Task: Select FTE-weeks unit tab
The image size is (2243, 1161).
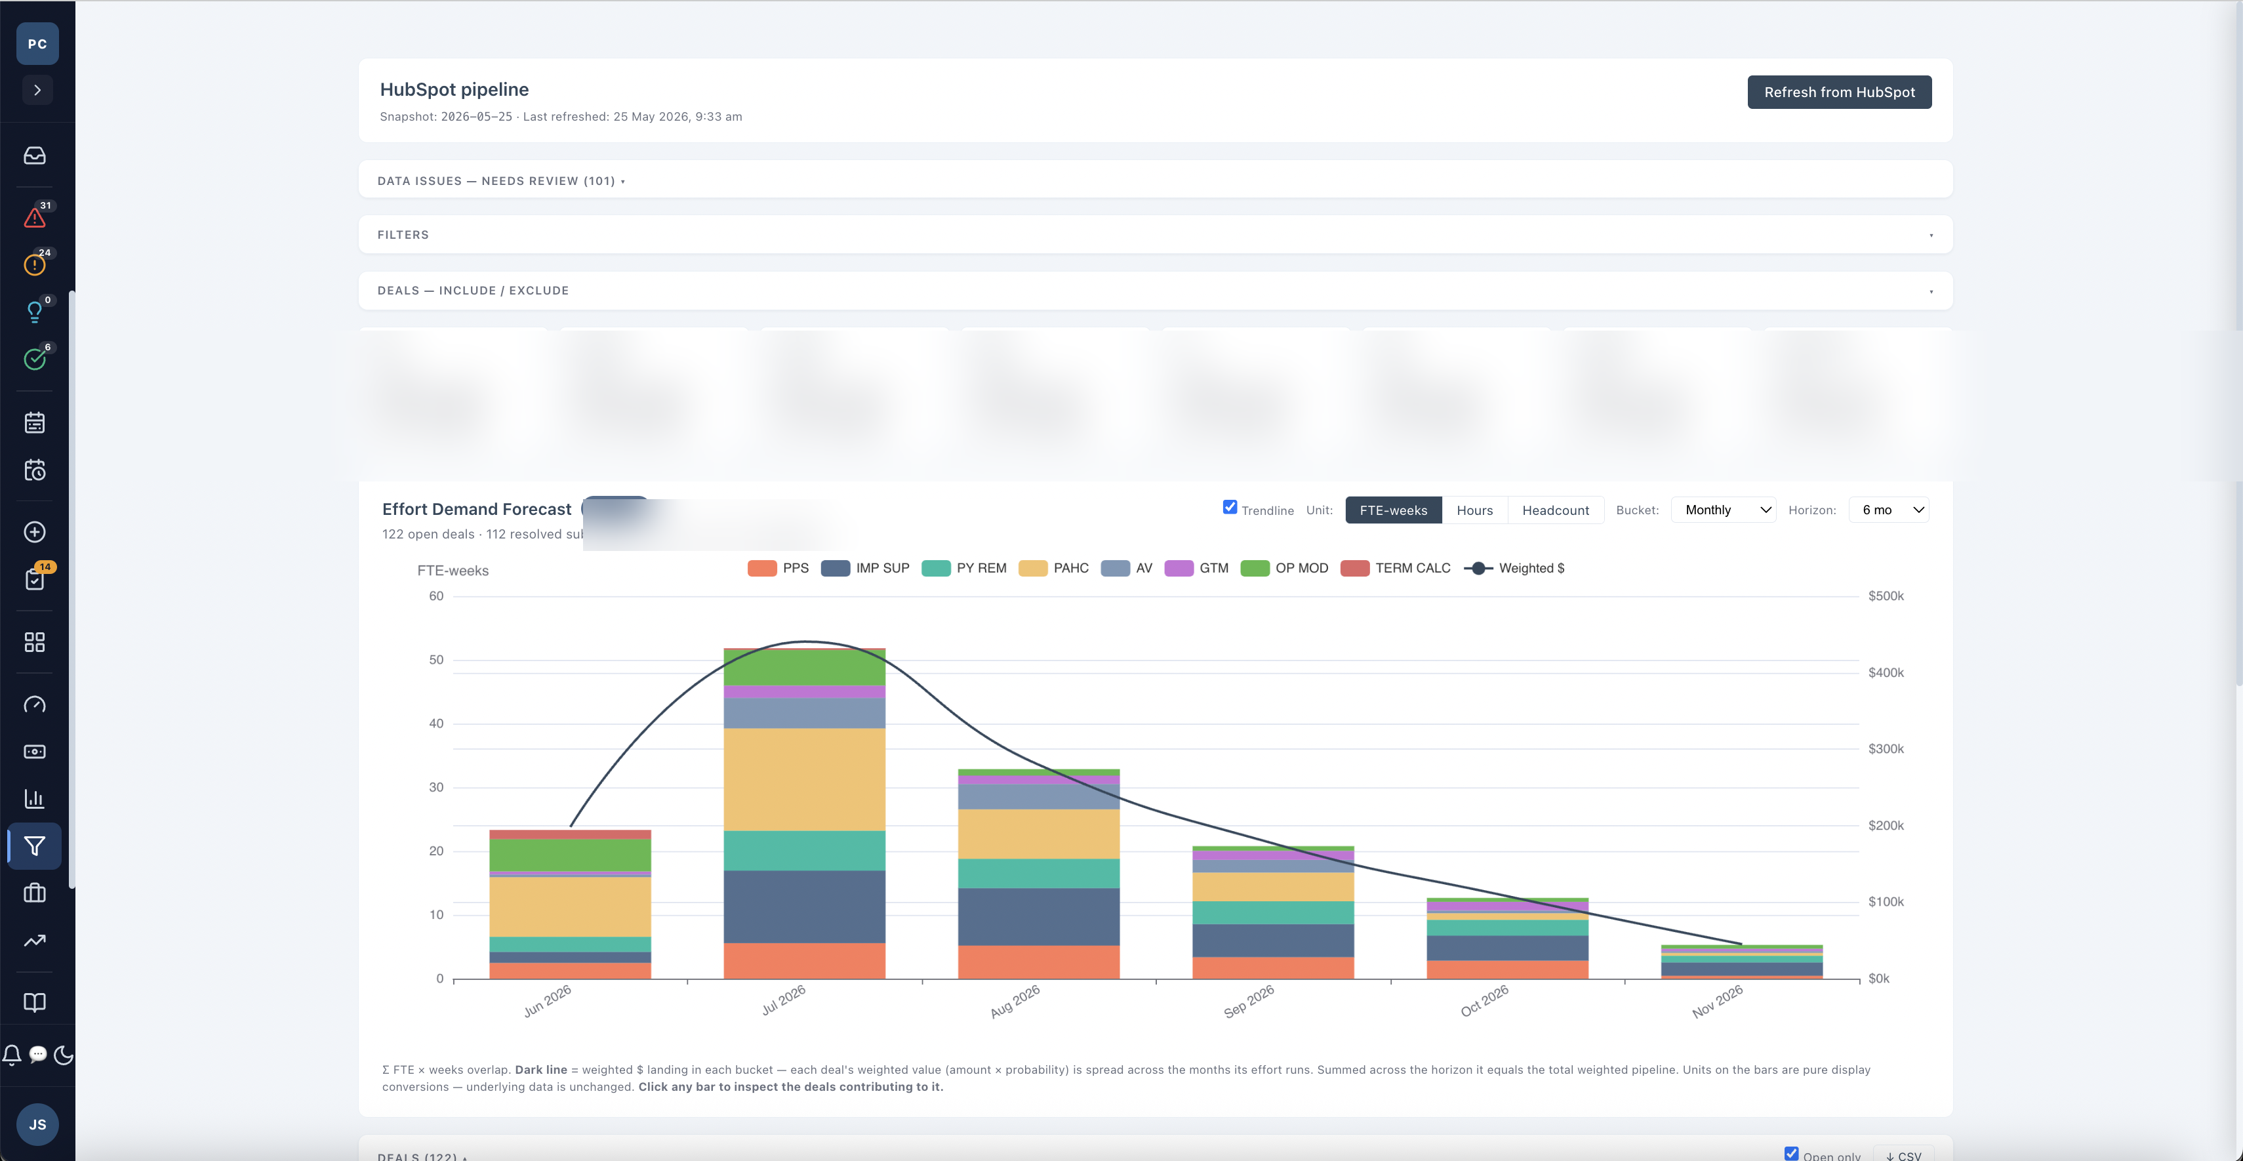Action: point(1393,510)
